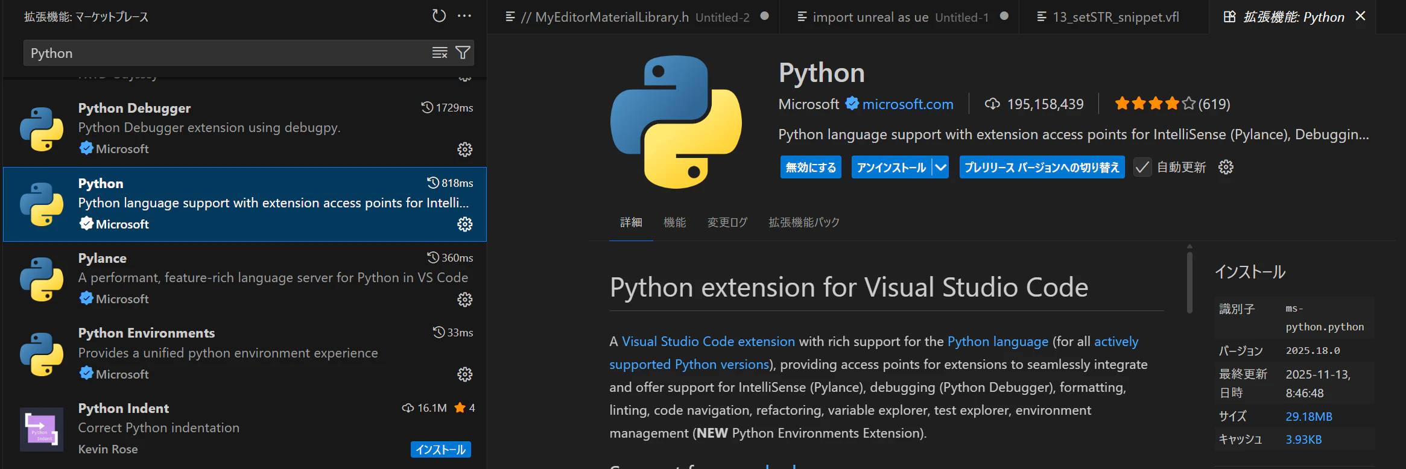The height and width of the screenshot is (469, 1406).
Task: Switch to the 変更ログ tab
Action: pyautogui.click(x=727, y=222)
